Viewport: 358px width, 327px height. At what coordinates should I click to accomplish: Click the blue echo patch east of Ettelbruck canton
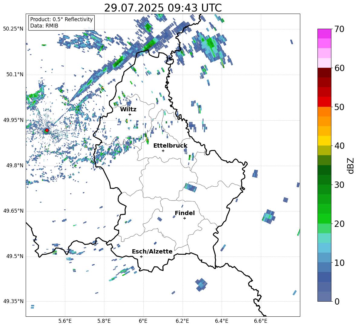190,187
